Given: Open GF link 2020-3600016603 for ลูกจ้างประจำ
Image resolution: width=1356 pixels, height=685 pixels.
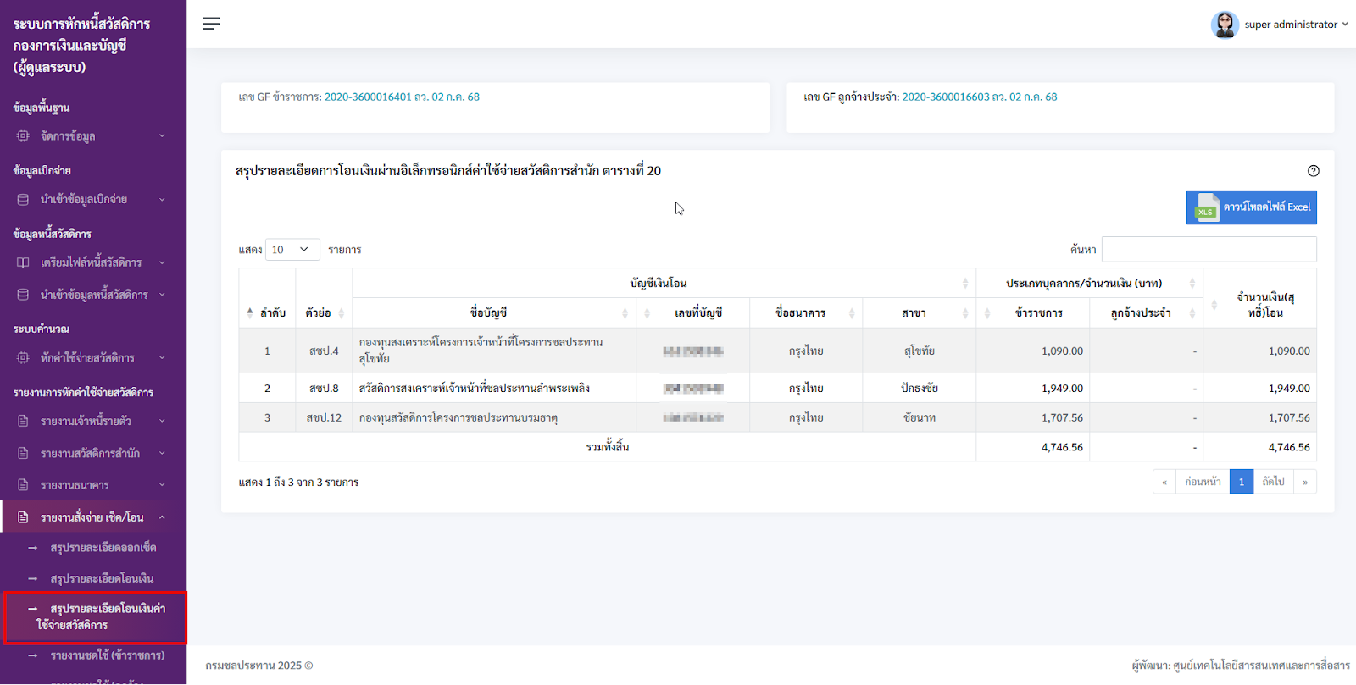Looking at the screenshot, I should tap(980, 97).
